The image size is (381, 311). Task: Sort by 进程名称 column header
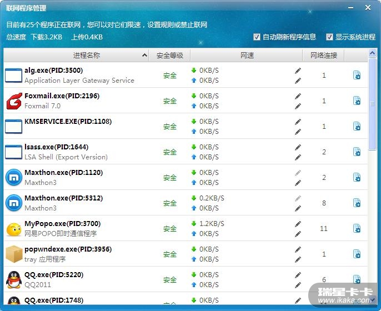click(76, 55)
